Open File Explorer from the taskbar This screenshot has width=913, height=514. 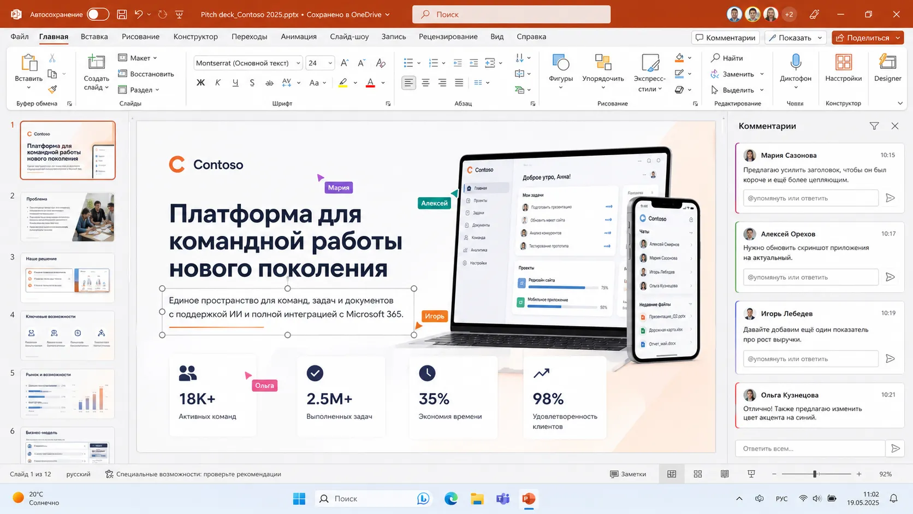tap(477, 498)
